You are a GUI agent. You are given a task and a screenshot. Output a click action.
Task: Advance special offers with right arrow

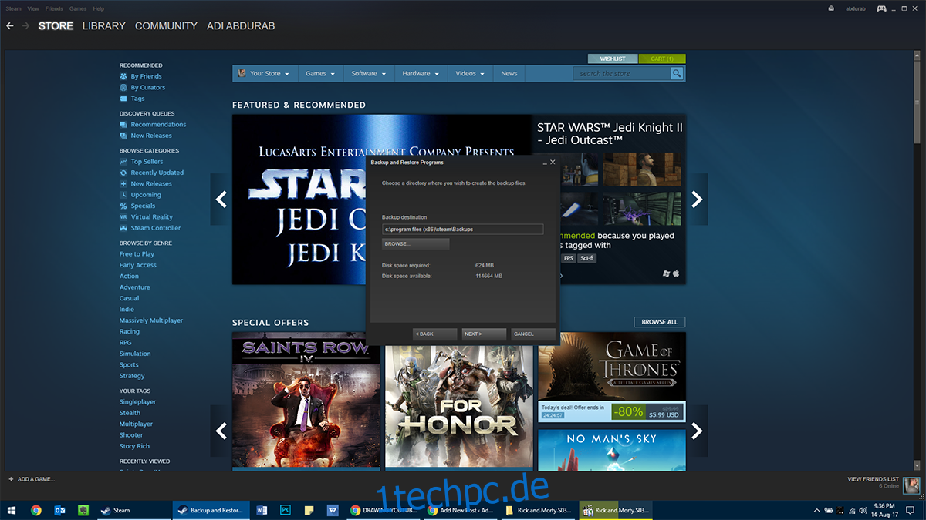[698, 431]
